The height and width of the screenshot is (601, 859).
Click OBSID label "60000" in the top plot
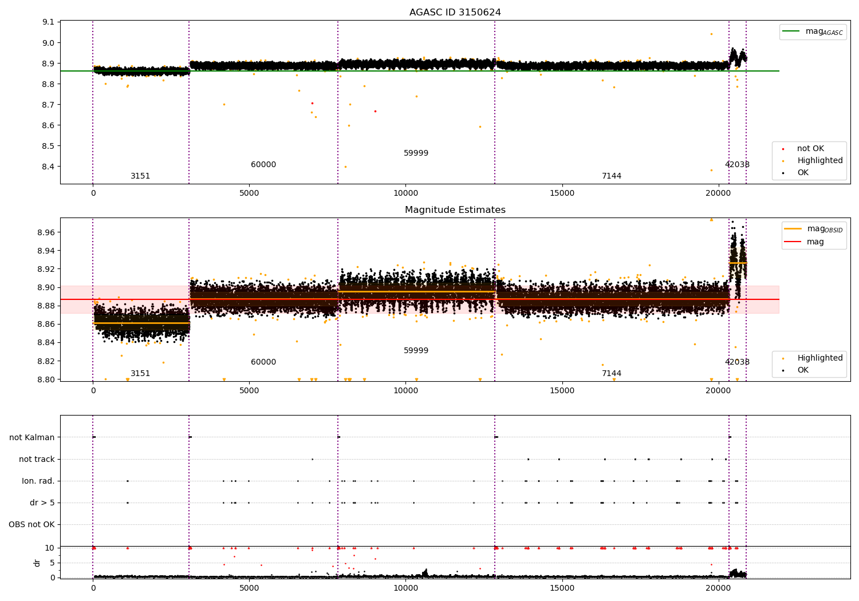click(263, 165)
